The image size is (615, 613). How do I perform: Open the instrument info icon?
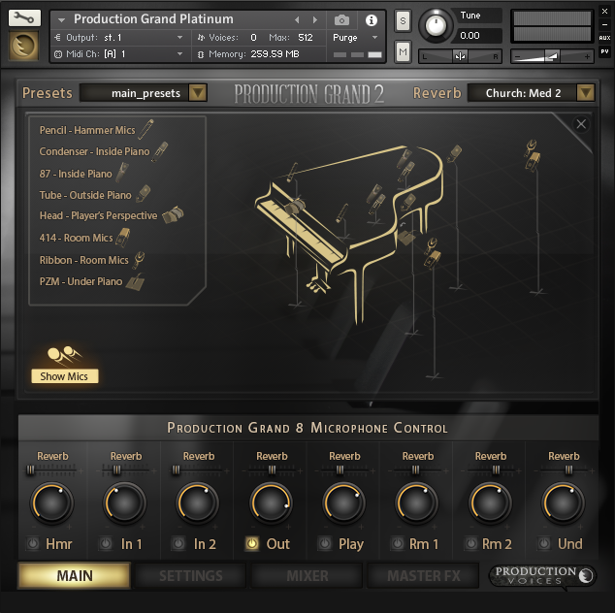point(372,20)
